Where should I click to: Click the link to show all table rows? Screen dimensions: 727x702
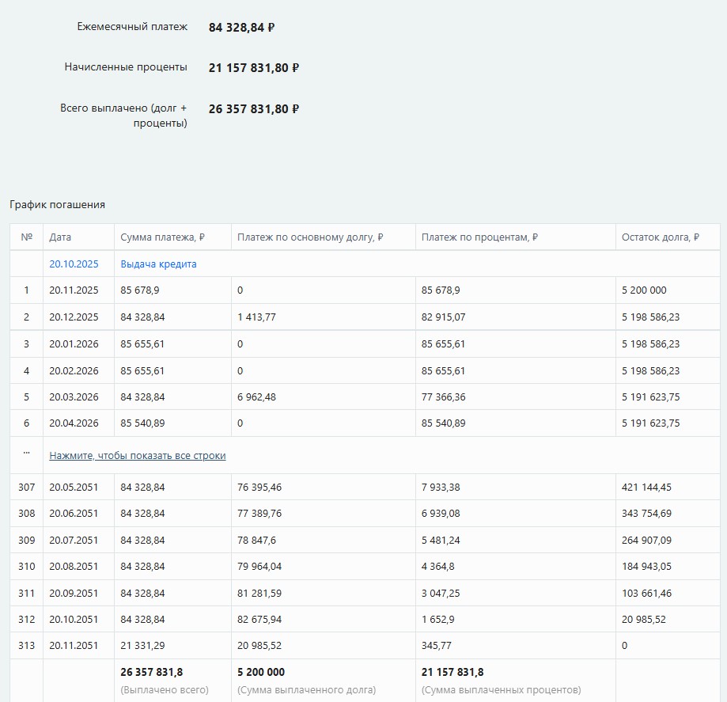tap(138, 456)
